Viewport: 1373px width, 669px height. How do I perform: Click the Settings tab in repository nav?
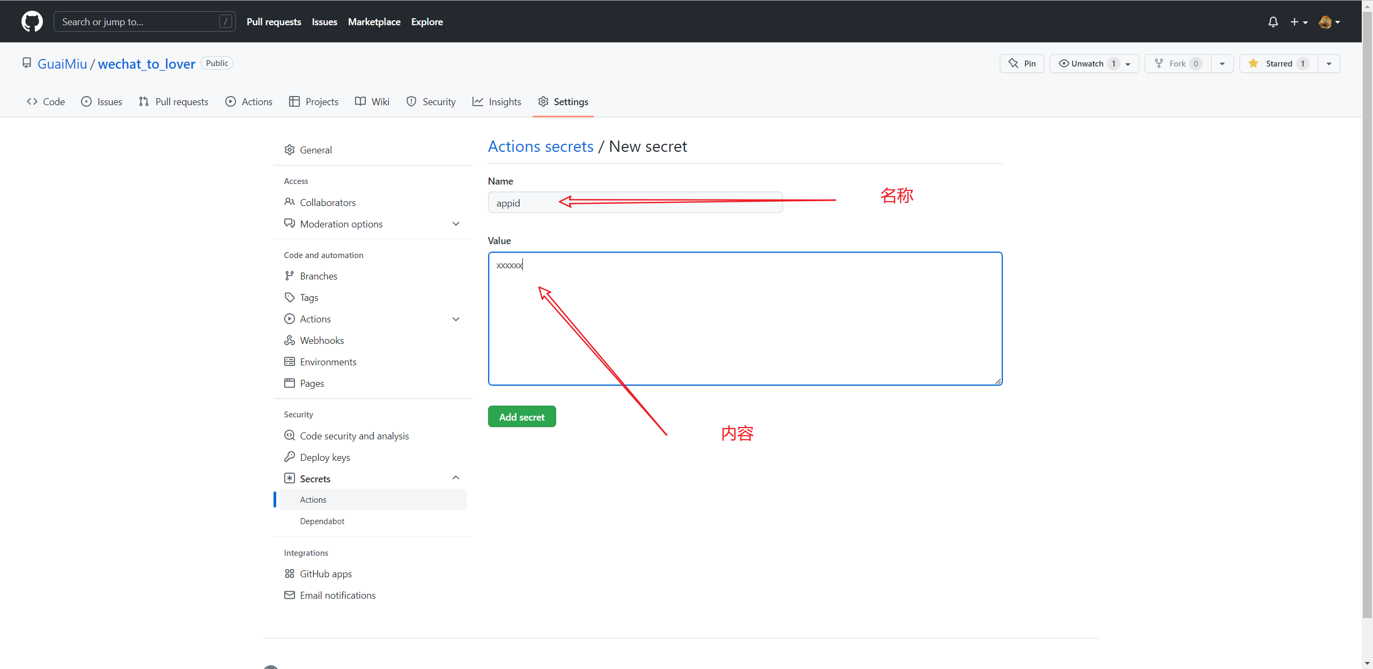(570, 101)
